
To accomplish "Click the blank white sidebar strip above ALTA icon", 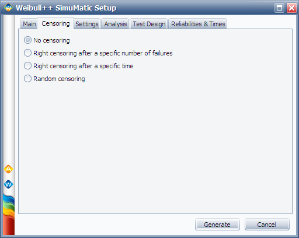I will (x=9, y=89).
